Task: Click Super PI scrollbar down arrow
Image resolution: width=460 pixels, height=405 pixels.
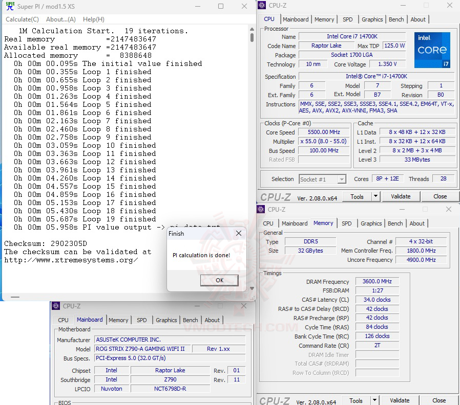Action: pyautogui.click(x=252, y=288)
